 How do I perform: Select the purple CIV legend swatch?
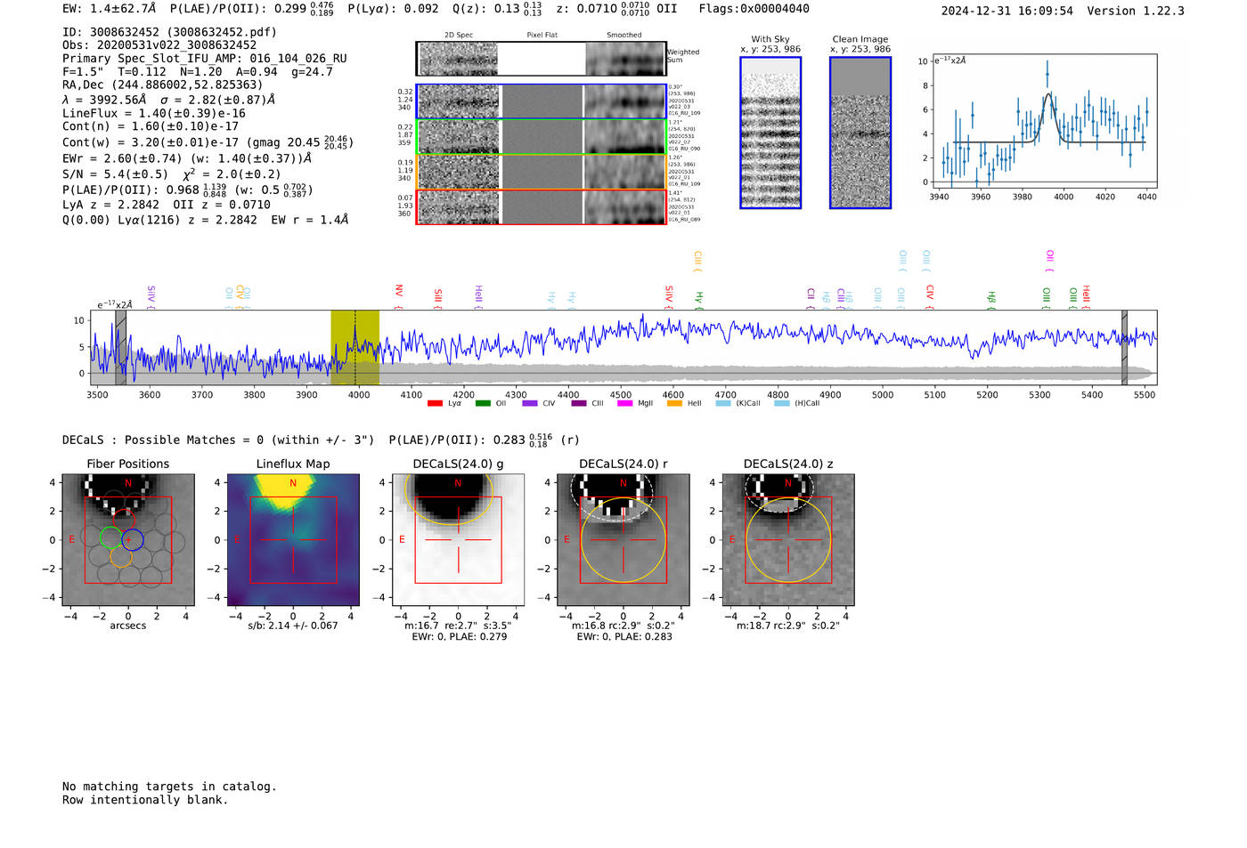(530, 404)
